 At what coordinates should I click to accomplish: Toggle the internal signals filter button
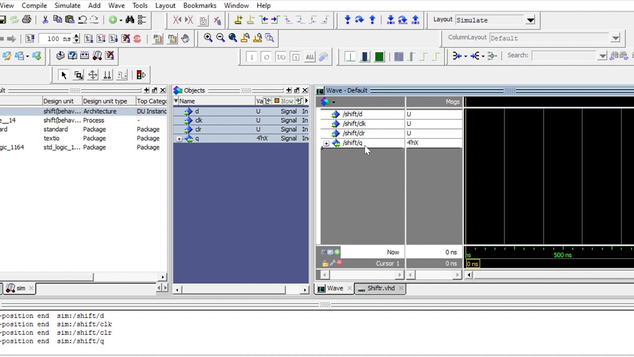(296, 57)
